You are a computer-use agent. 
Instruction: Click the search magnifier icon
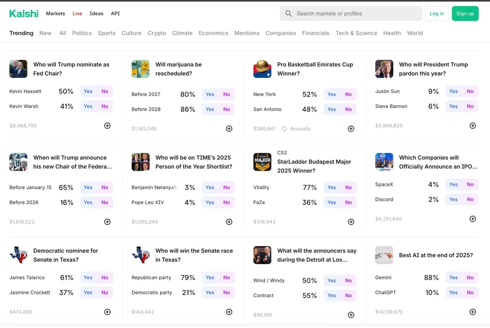point(289,13)
